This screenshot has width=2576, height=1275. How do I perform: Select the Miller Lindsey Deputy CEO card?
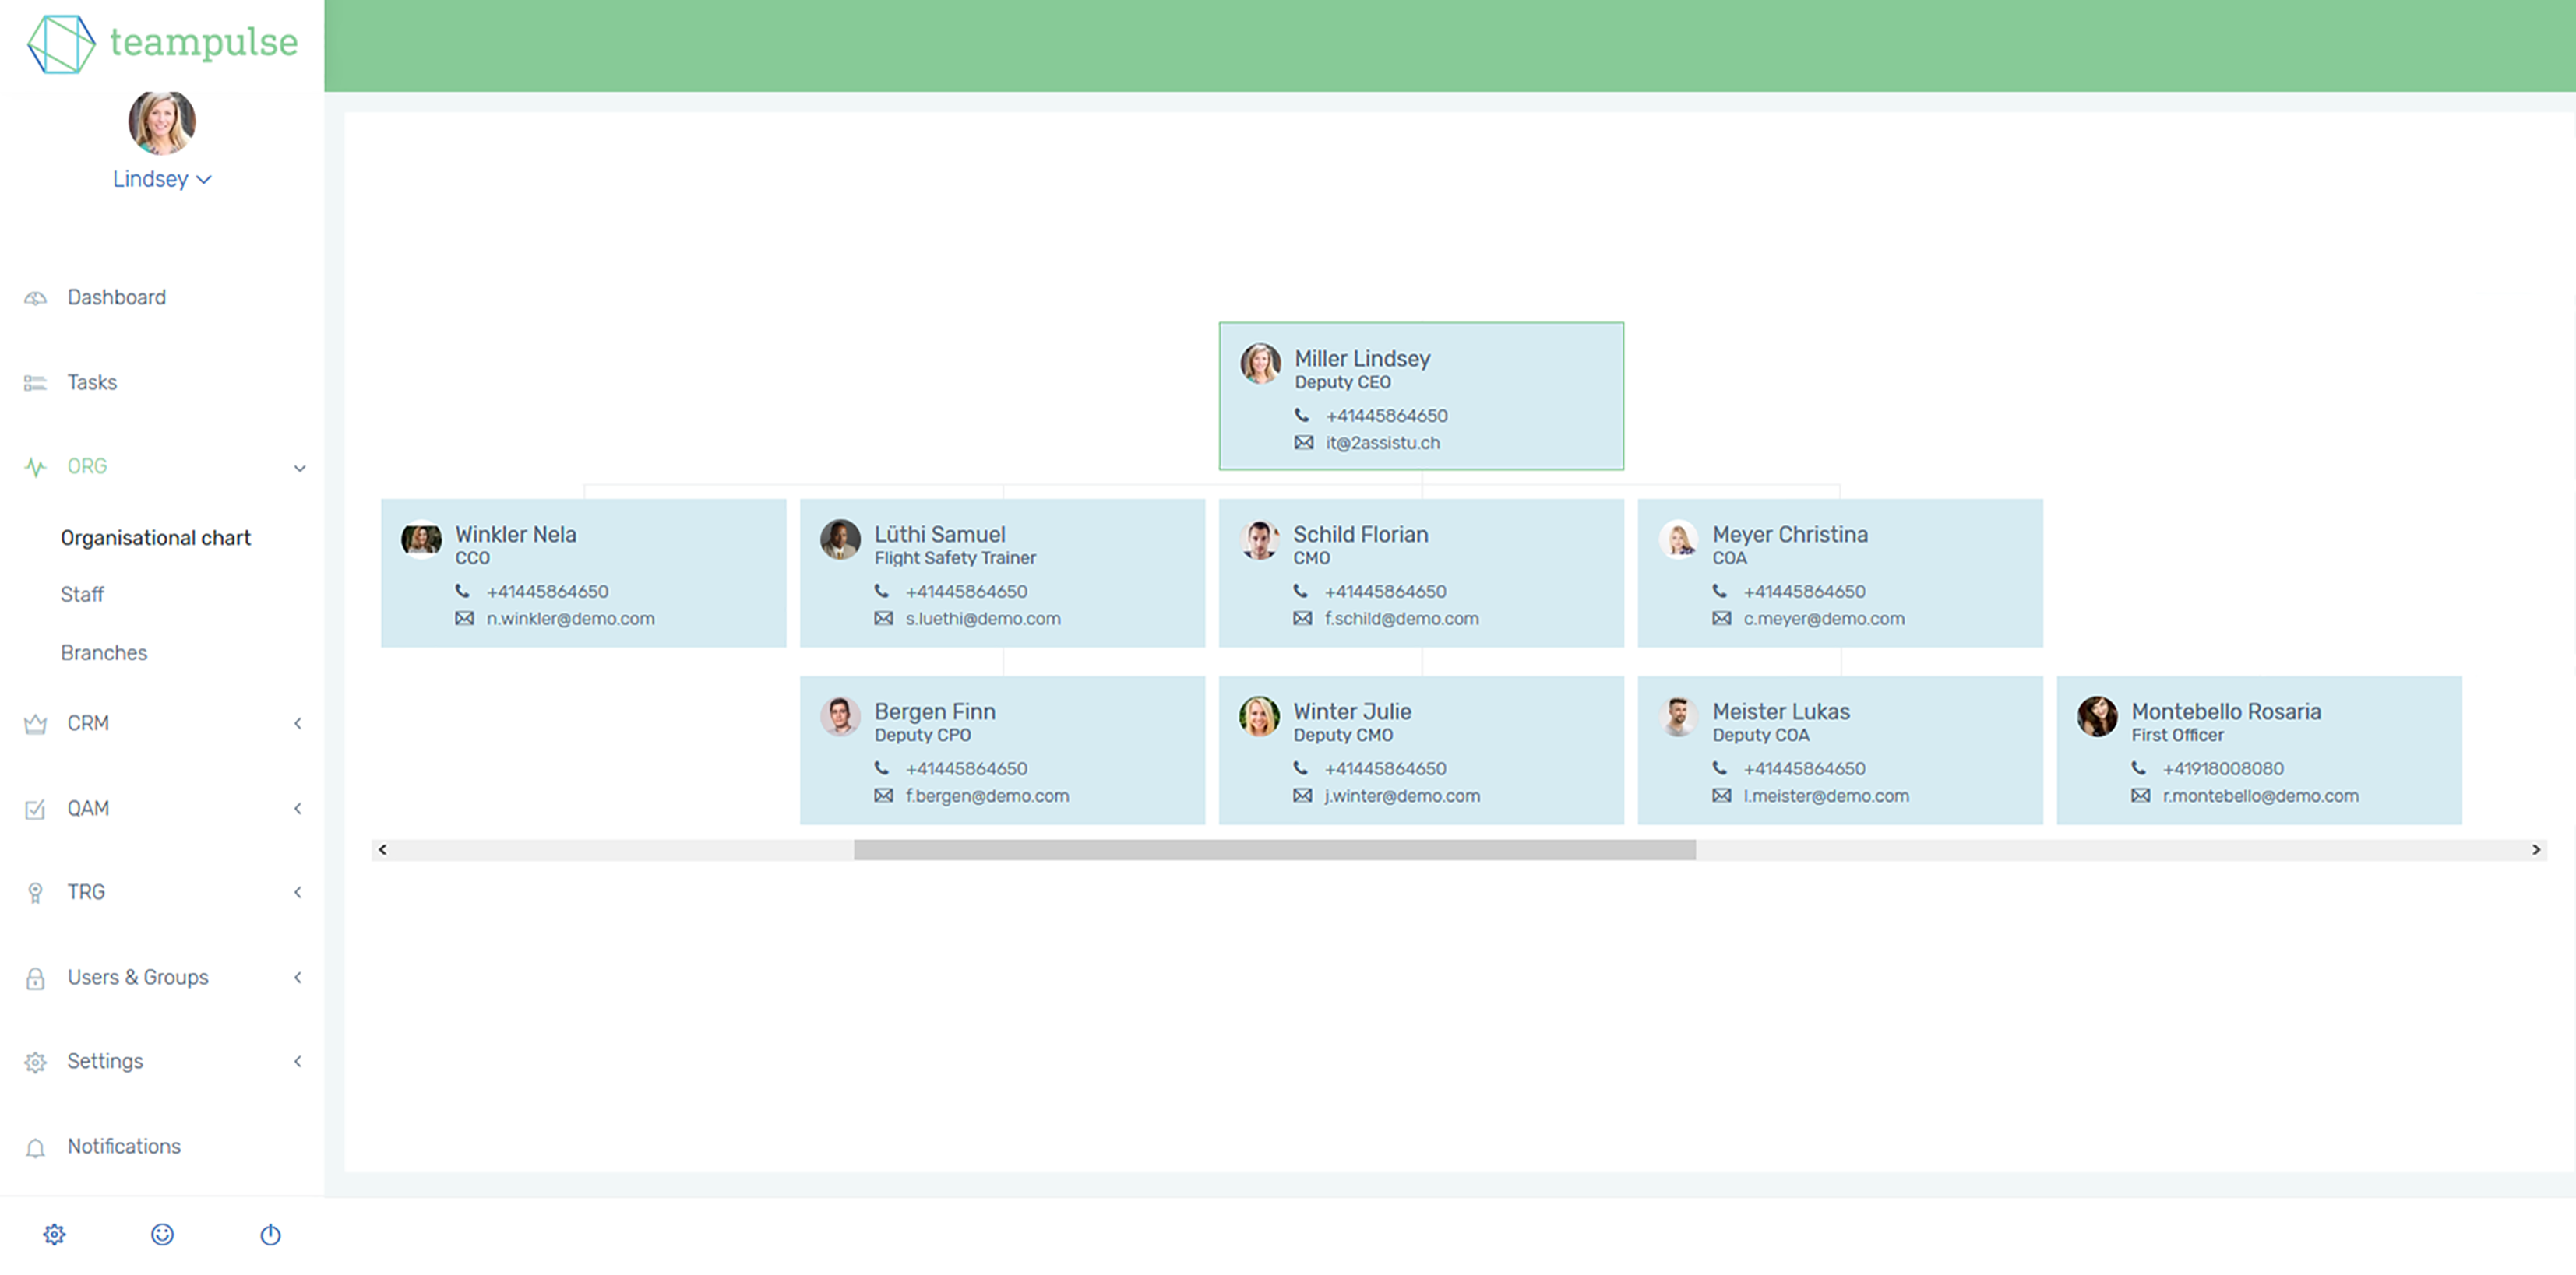point(1421,395)
